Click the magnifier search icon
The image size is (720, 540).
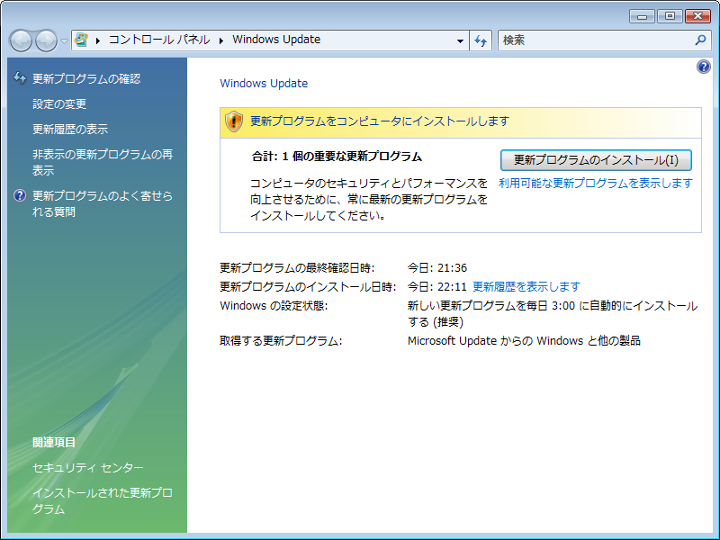point(701,40)
